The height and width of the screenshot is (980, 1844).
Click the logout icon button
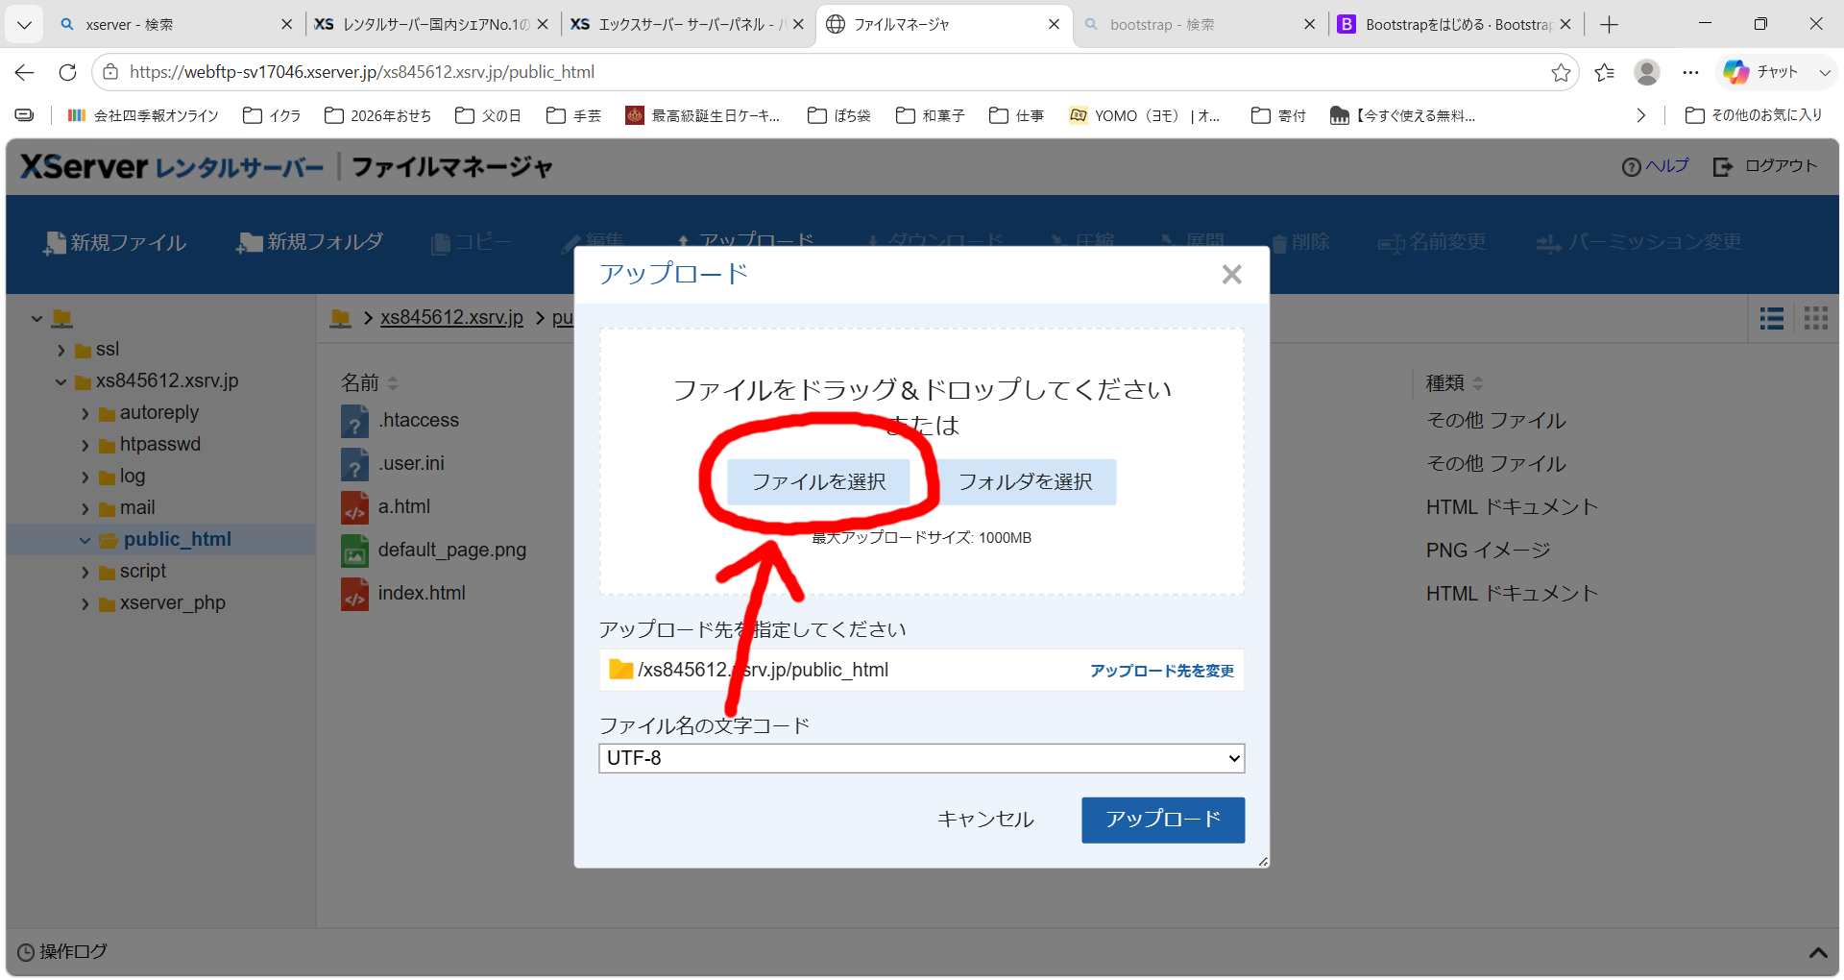pyautogui.click(x=1723, y=167)
